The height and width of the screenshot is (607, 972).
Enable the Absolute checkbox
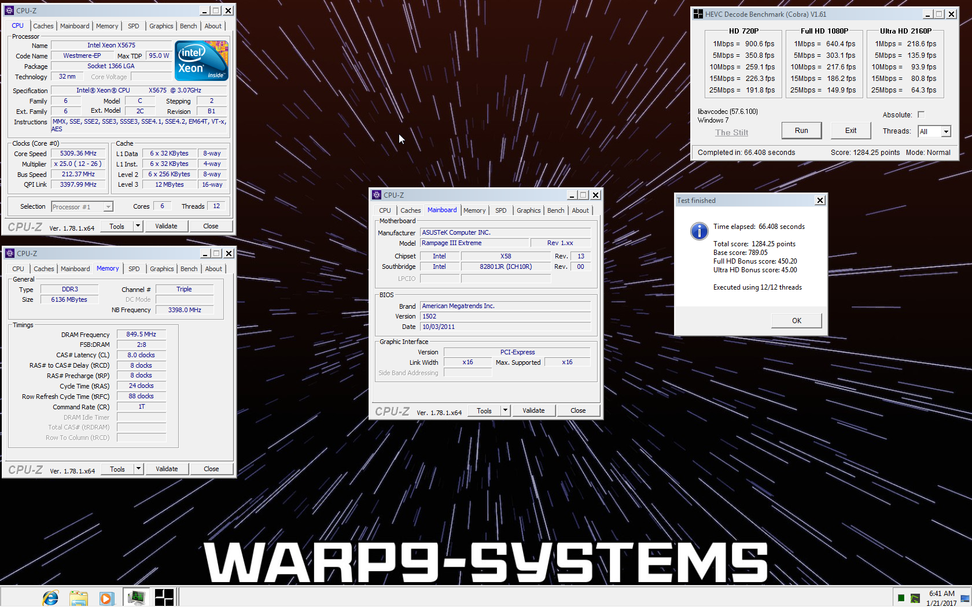click(921, 114)
